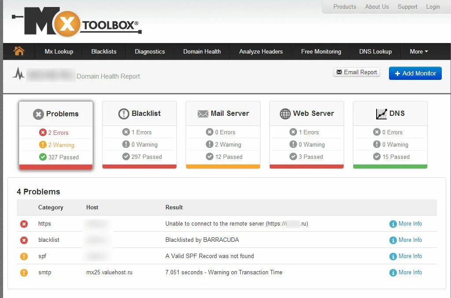Click the green 327 Passed check icon
The width and height of the screenshot is (451, 298).
(43, 157)
